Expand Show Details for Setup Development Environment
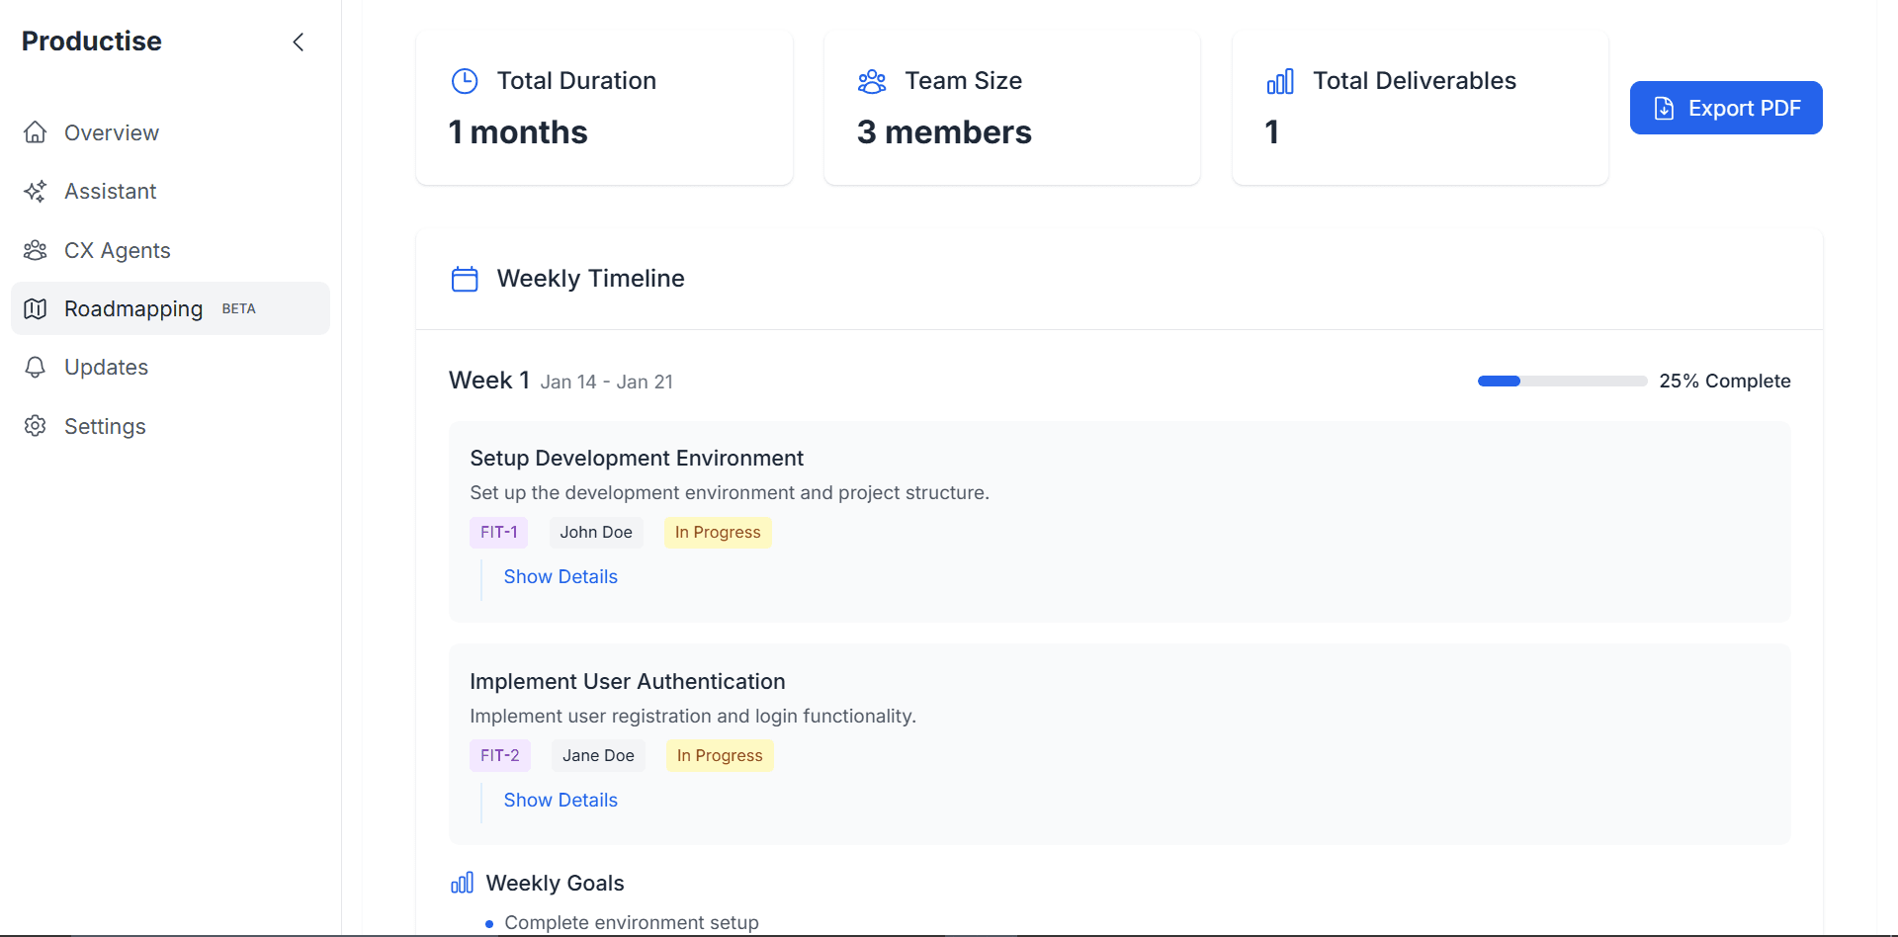The width and height of the screenshot is (1898, 937). click(561, 577)
